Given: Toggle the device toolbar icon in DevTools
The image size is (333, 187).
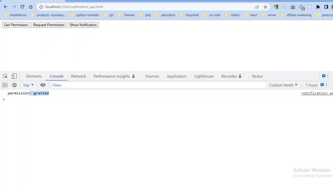Looking at the screenshot, I should pos(14,76).
